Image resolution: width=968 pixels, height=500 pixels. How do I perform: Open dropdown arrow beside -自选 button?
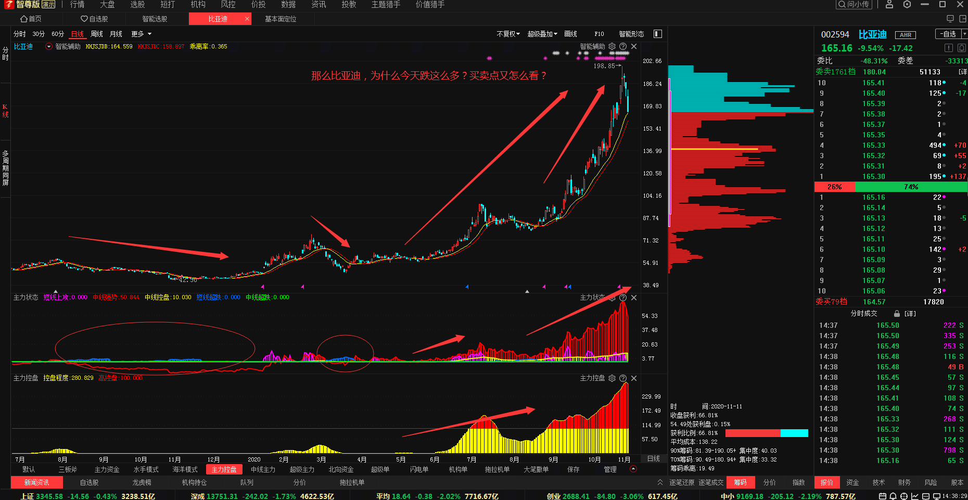tap(964, 34)
